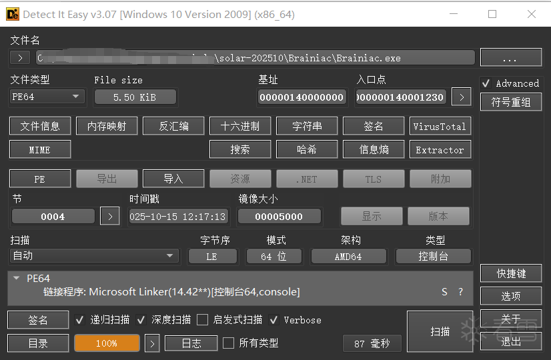Click 87 毫秒 scan time value

[x=372, y=343]
